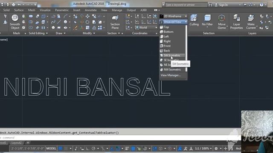Viewport: 273px width, 153px height.
Task: Select the Line draw tool
Action: pyautogui.click(x=59, y=22)
